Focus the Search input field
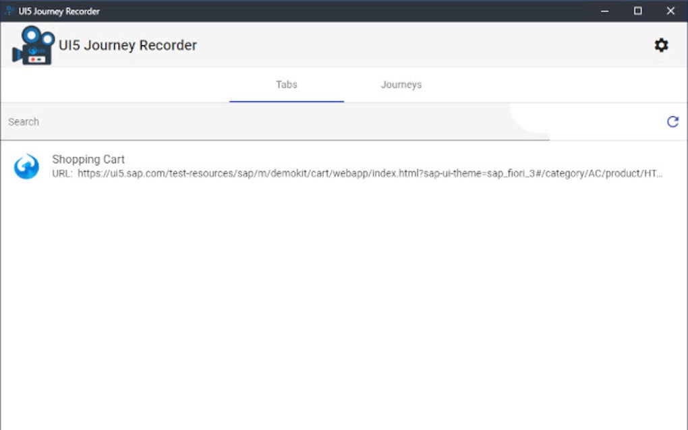This screenshot has width=688, height=430. tap(202, 122)
